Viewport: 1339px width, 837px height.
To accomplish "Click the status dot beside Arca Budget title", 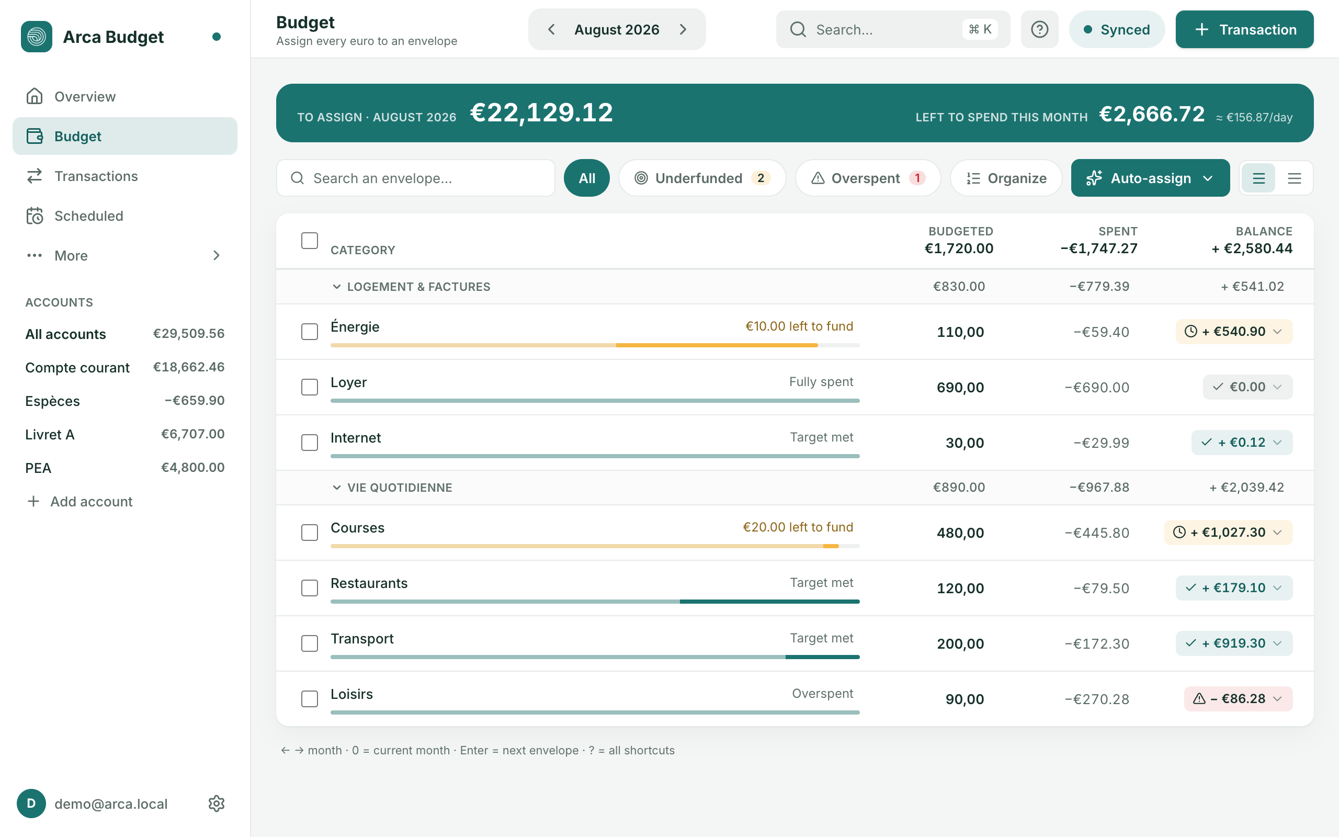I will point(217,37).
